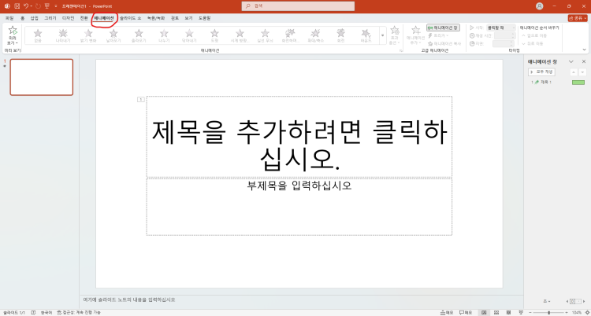Click the green timing bar for 제목 1
This screenshot has width=591, height=316.
point(578,83)
